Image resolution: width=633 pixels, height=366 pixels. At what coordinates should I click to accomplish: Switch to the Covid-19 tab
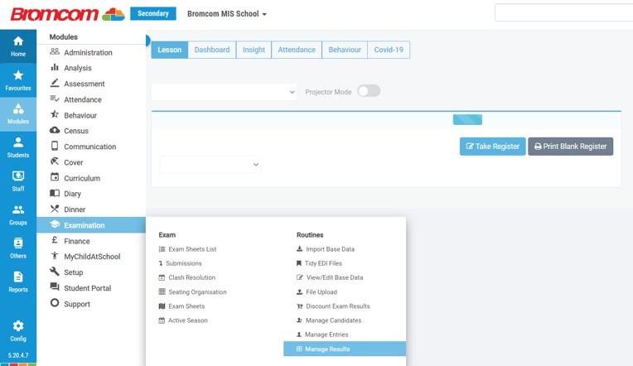389,50
